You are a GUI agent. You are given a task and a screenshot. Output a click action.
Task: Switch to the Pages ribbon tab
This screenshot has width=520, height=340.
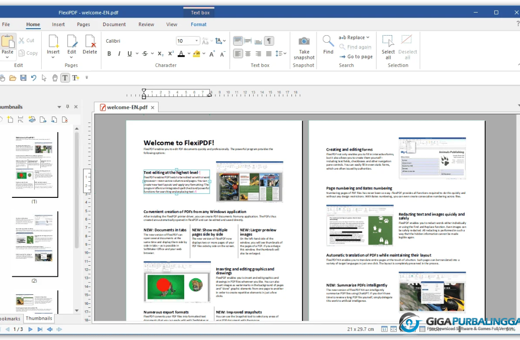click(x=83, y=24)
